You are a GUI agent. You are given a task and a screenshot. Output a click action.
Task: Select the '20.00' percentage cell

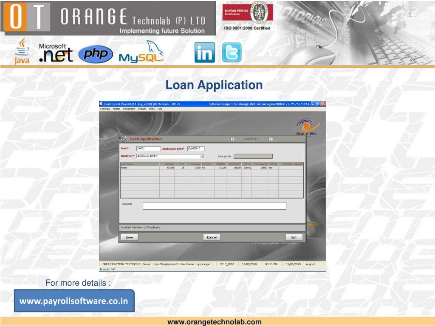[x=220, y=168]
